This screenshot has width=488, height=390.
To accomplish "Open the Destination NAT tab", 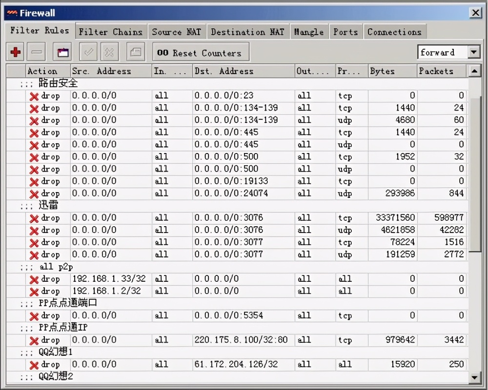I will coord(247,32).
